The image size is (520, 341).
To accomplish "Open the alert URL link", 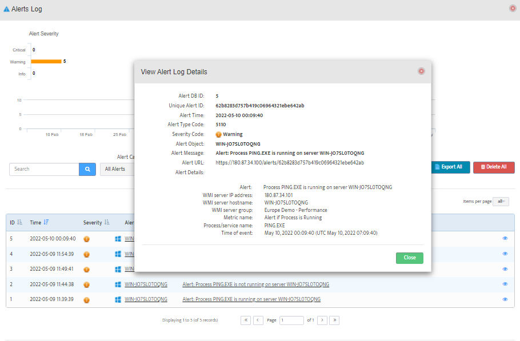I will point(290,163).
